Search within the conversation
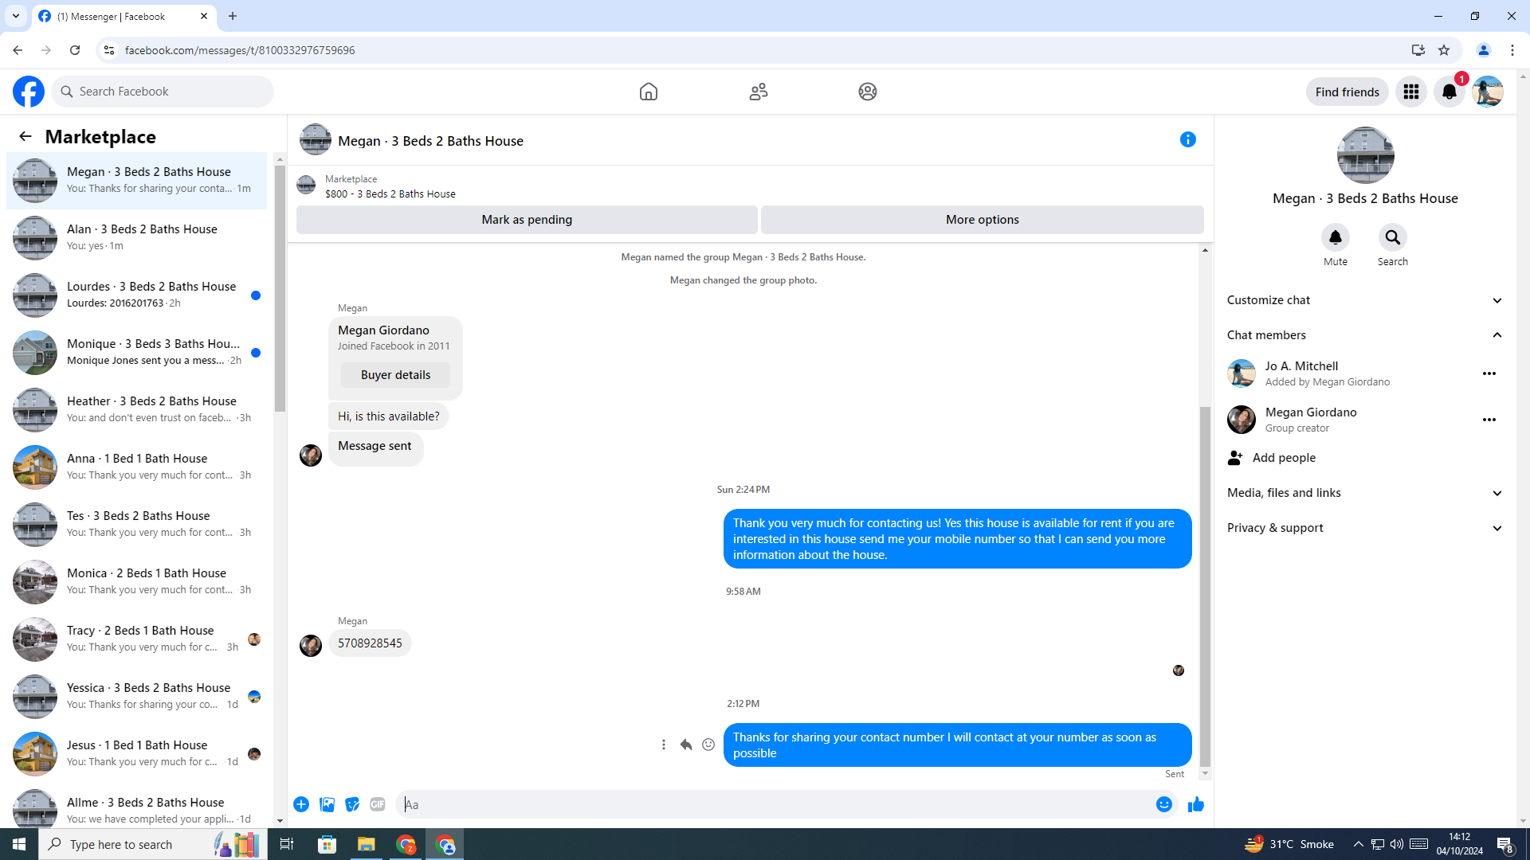The image size is (1530, 860). click(x=1393, y=237)
